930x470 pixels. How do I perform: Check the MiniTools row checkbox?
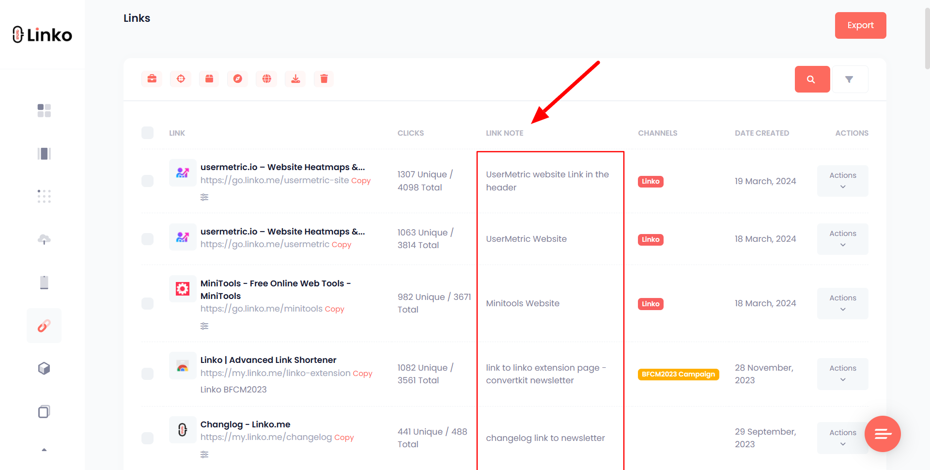pyautogui.click(x=147, y=303)
